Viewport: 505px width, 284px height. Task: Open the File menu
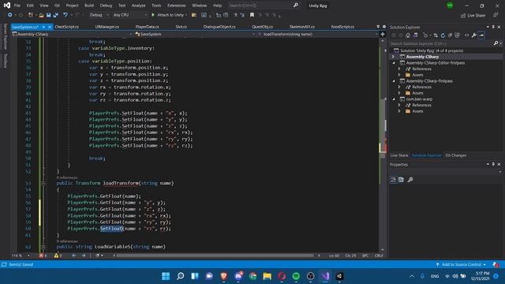point(17,6)
